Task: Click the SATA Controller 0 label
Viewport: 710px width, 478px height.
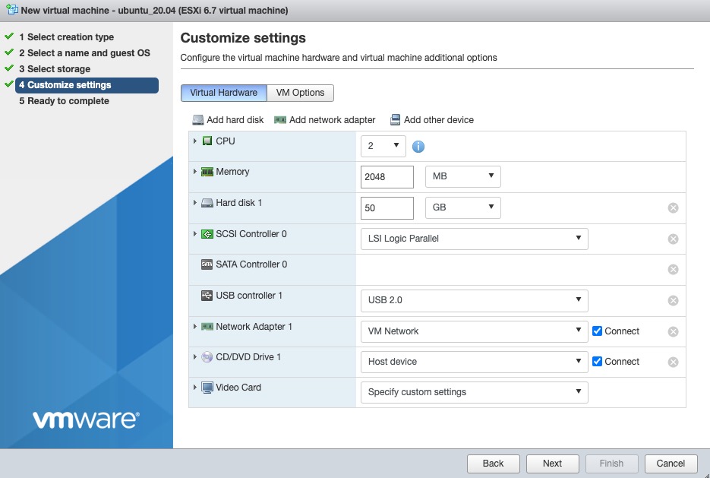Action: [251, 264]
